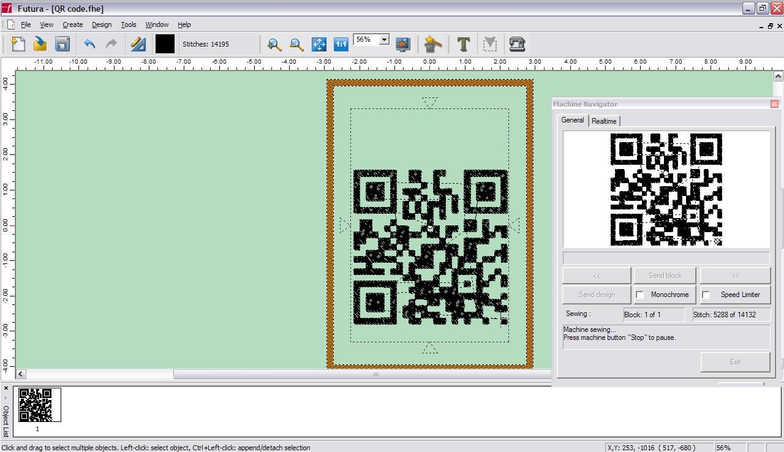Click the Exit button in Machine Navigator
The image size is (784, 452).
(x=734, y=361)
